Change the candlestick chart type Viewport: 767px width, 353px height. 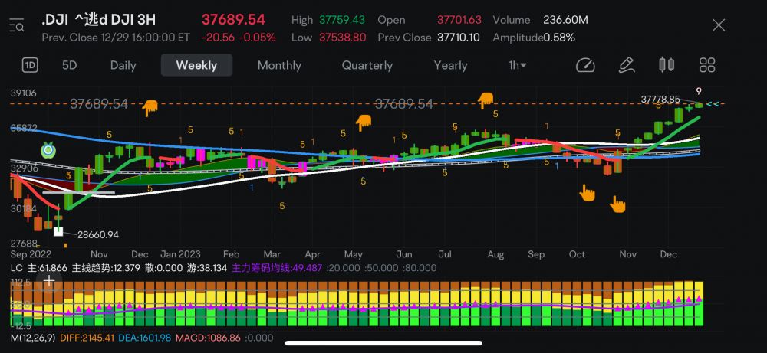[x=667, y=65]
